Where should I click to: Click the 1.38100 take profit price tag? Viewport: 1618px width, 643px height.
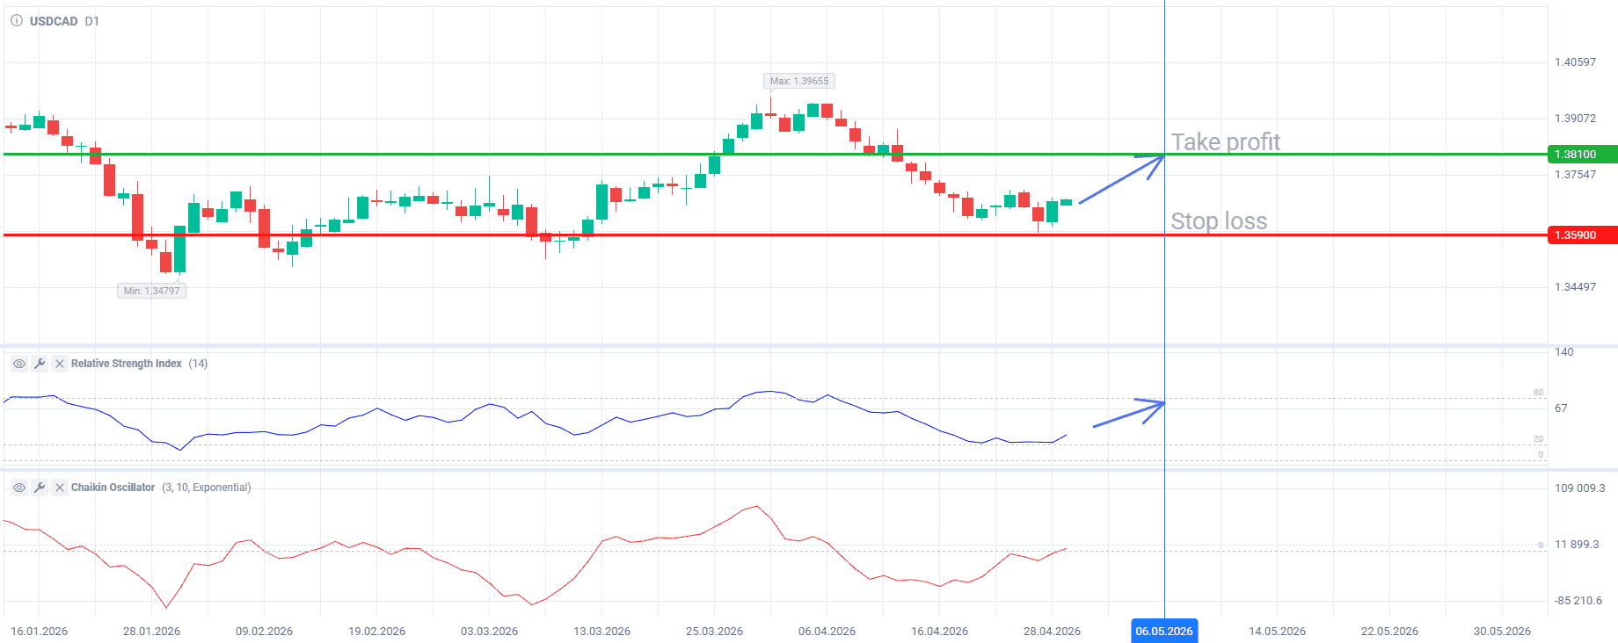click(1582, 155)
